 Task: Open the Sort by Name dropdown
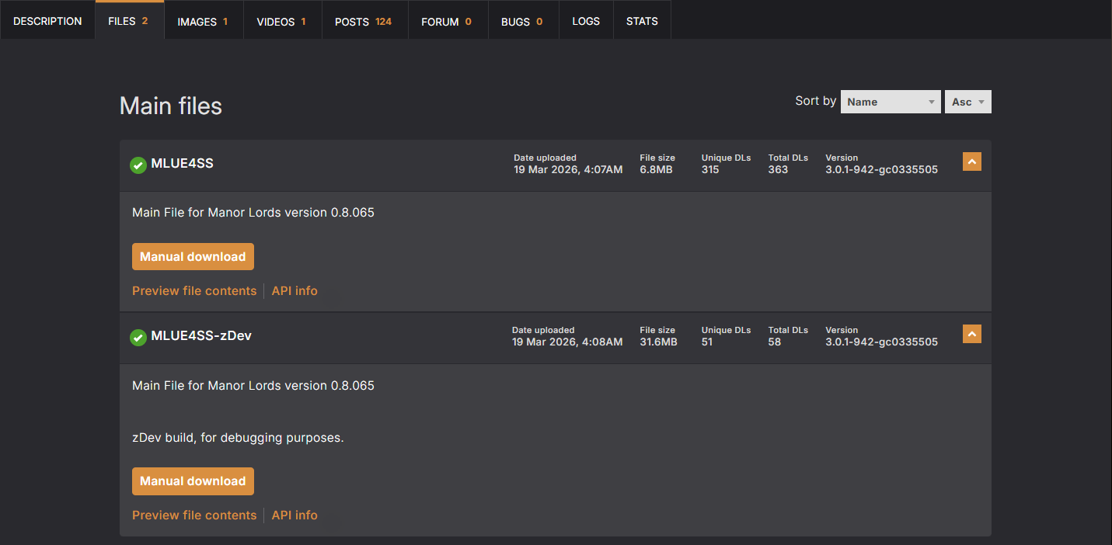pyautogui.click(x=890, y=102)
